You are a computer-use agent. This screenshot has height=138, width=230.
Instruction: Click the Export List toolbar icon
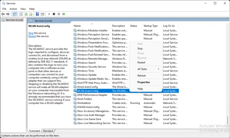pyautogui.click(x=31, y=14)
